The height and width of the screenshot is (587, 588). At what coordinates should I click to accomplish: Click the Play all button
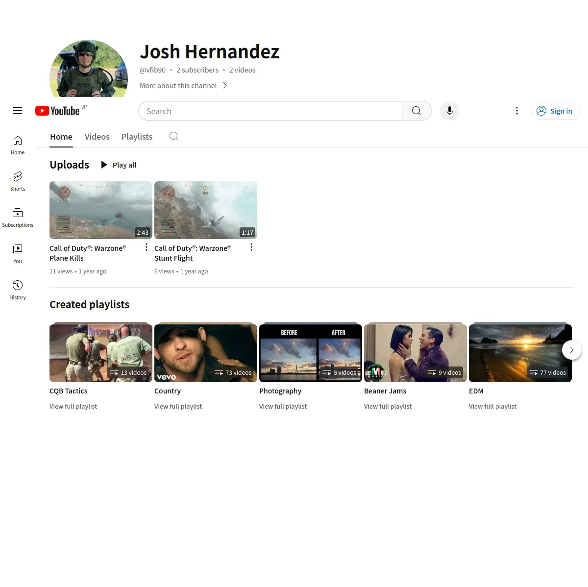click(119, 165)
